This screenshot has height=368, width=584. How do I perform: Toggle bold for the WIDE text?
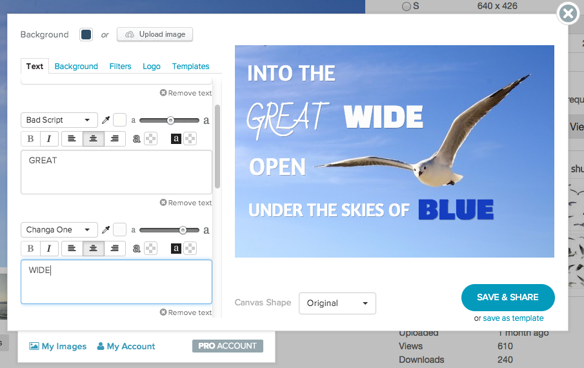click(x=30, y=249)
